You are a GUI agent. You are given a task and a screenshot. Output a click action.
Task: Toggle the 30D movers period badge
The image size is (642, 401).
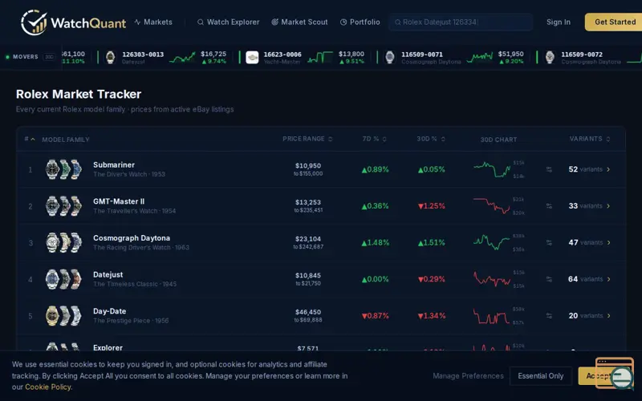coord(49,57)
